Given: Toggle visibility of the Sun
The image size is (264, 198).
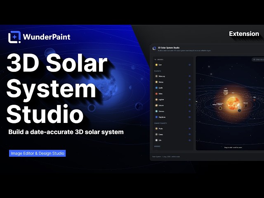Looking at the screenshot, I should 190,65.
